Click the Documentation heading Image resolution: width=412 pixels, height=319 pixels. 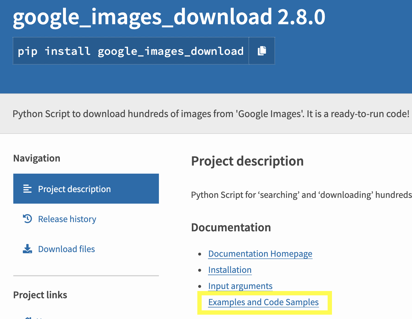231,227
